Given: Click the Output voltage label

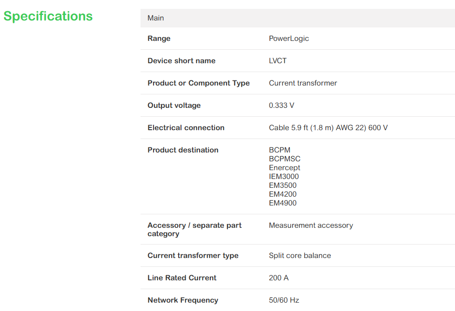Looking at the screenshot, I should coord(174,106).
